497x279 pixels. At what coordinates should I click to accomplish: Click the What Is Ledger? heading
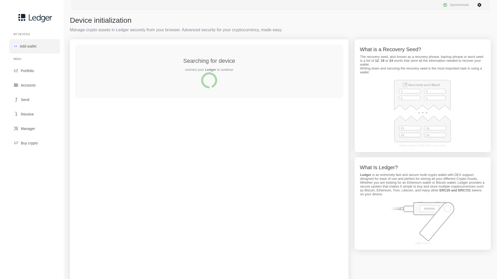pyautogui.click(x=379, y=167)
